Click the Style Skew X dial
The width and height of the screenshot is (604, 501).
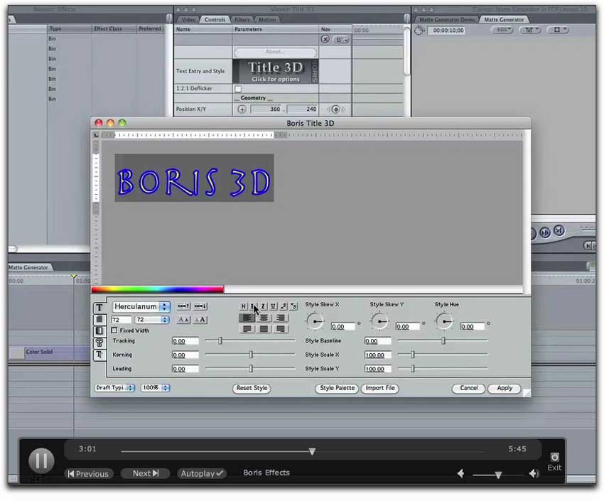point(315,321)
